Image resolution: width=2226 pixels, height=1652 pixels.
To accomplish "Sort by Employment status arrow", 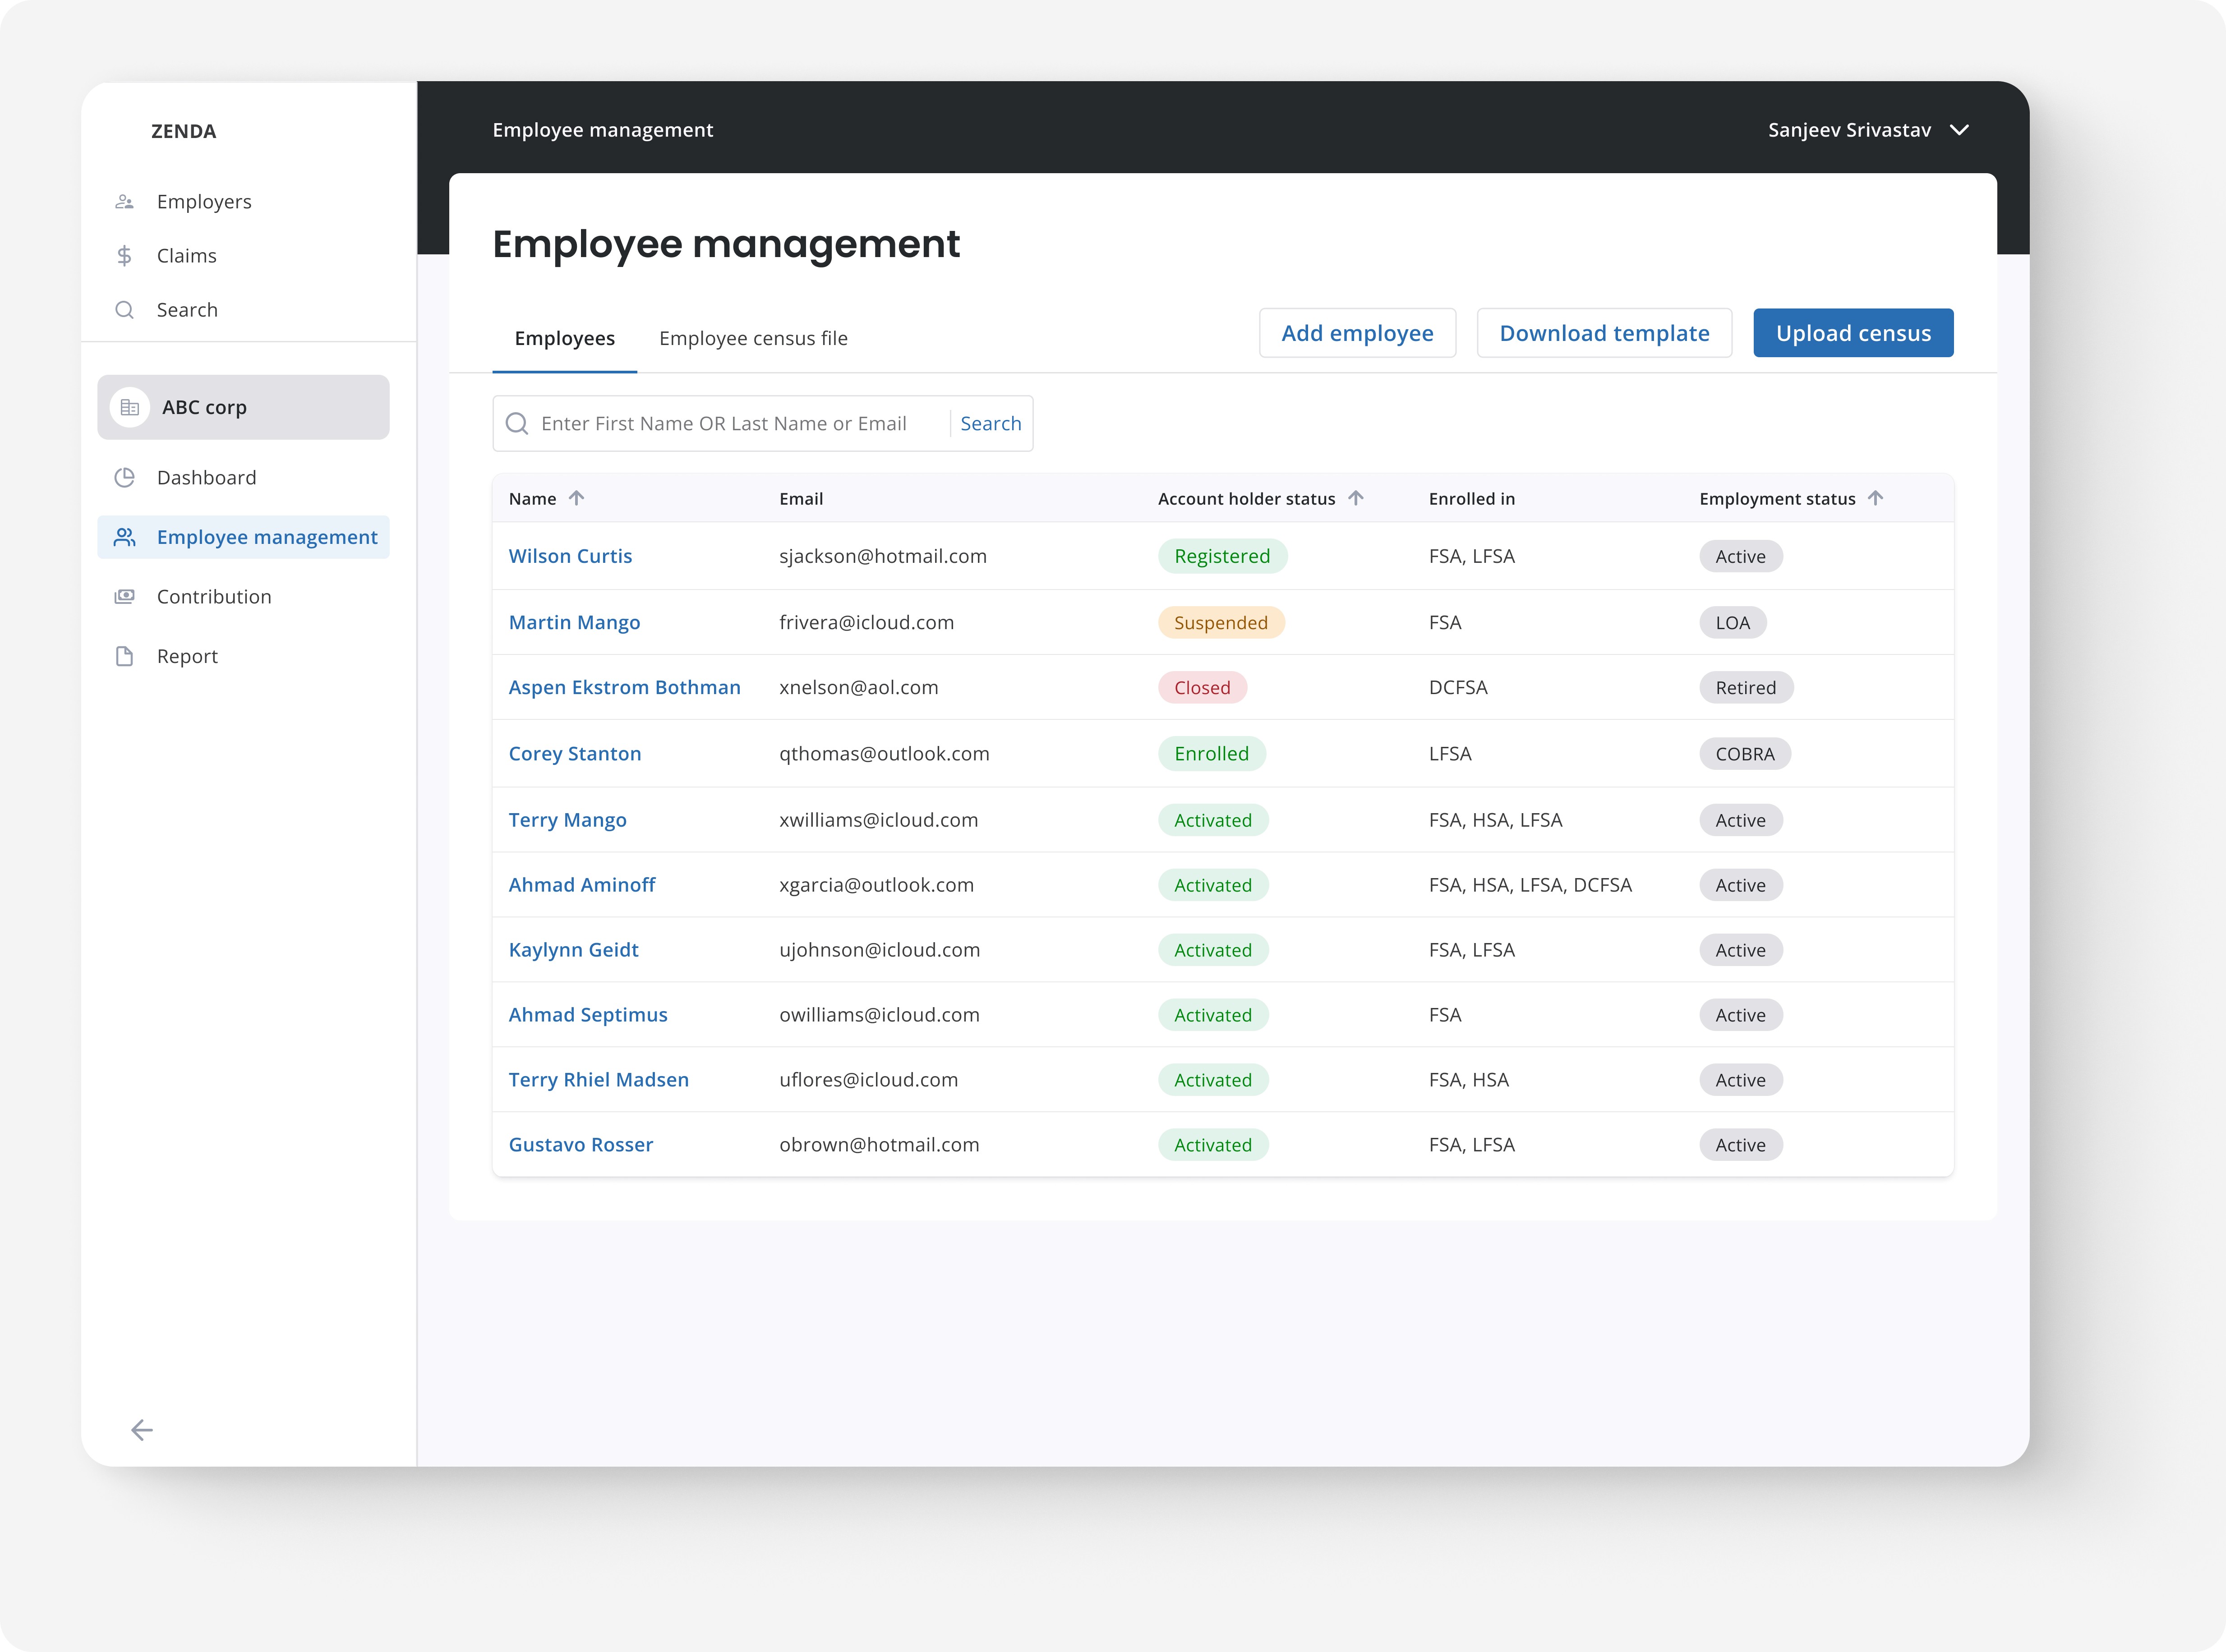I will [1875, 498].
